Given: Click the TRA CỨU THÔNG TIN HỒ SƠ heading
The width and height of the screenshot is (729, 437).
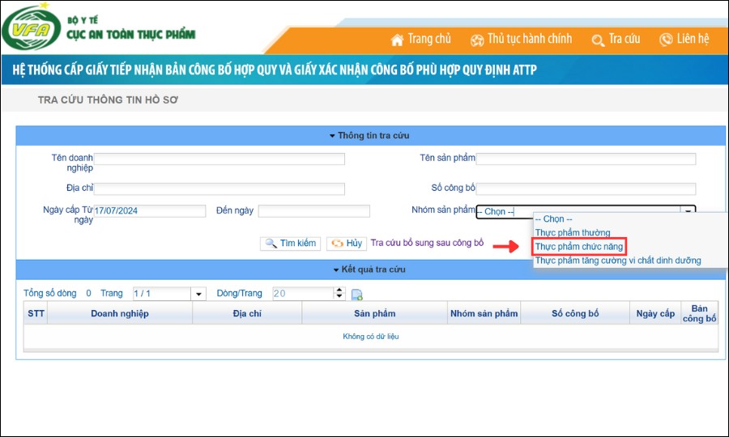Looking at the screenshot, I should click(x=108, y=100).
